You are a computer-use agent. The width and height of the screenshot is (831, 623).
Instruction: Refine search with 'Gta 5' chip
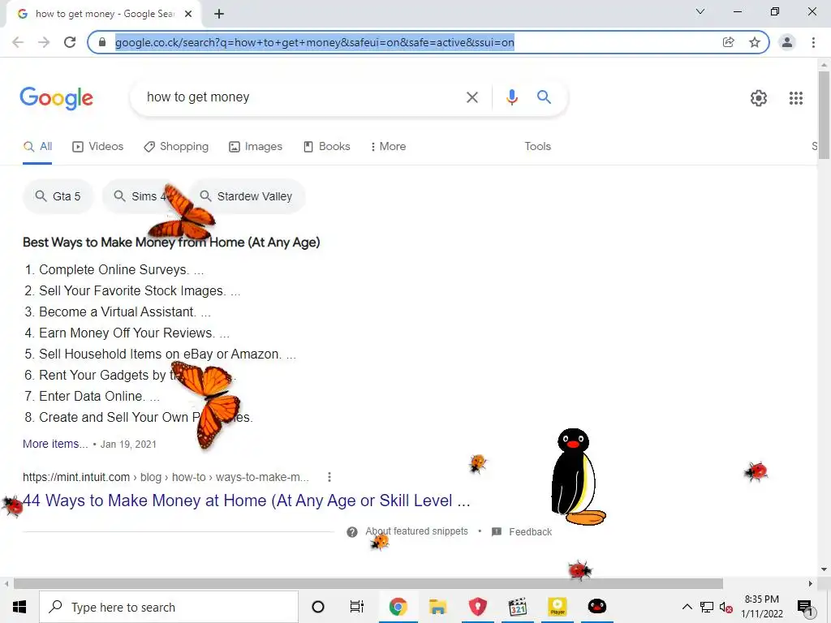pyautogui.click(x=58, y=196)
